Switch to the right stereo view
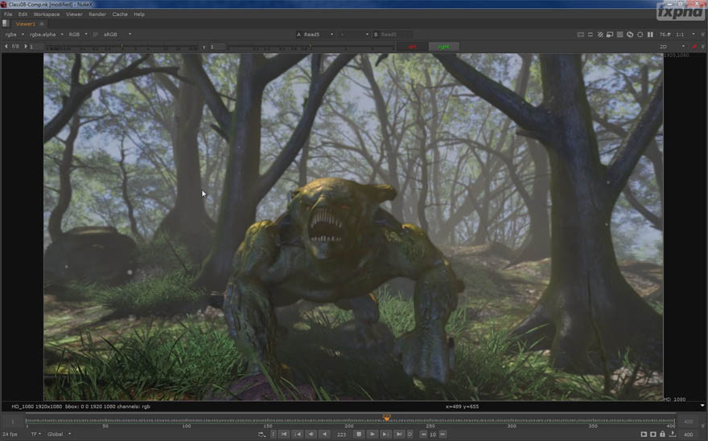Viewport: 708px width, 441px height. point(443,47)
